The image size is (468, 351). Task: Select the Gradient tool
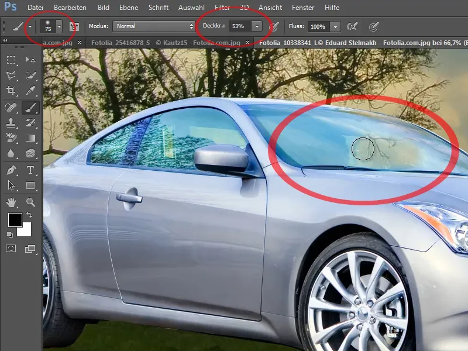30,138
